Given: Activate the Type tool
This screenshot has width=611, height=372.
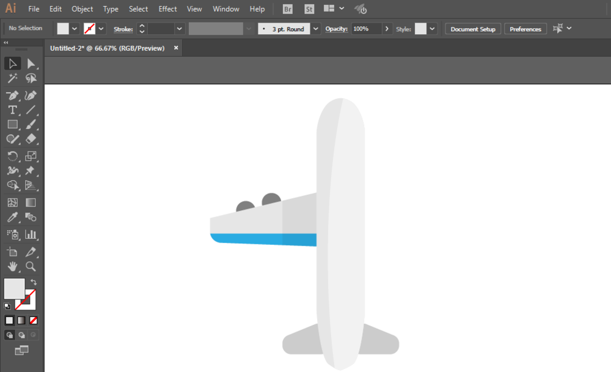Looking at the screenshot, I should point(12,110).
